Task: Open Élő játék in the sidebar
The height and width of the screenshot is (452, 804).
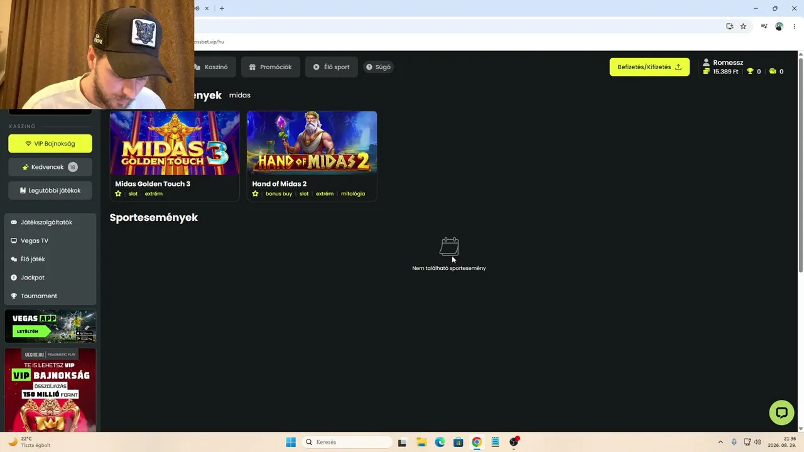Action: (50, 259)
